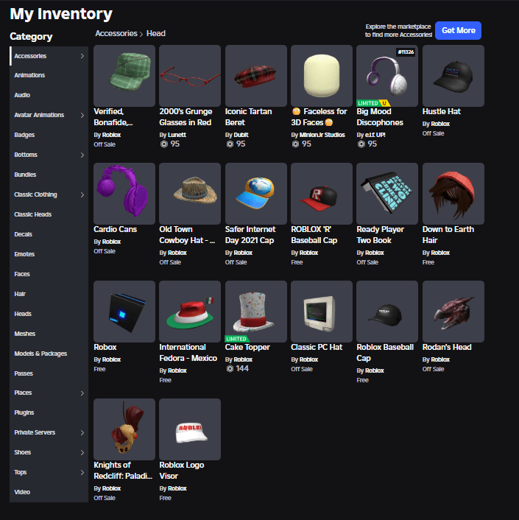Open the Faceless for 3D Faces thumbnail
Screen dimensions: 519x520
322,76
